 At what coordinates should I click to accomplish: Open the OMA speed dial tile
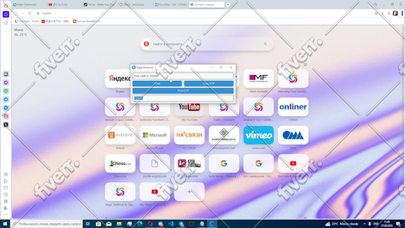point(293,135)
